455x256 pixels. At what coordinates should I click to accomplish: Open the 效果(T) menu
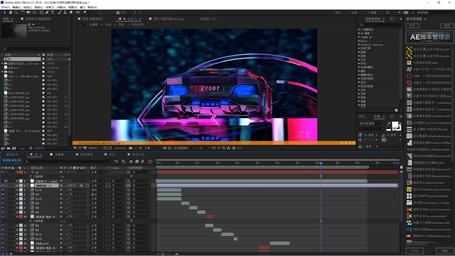coord(50,7)
